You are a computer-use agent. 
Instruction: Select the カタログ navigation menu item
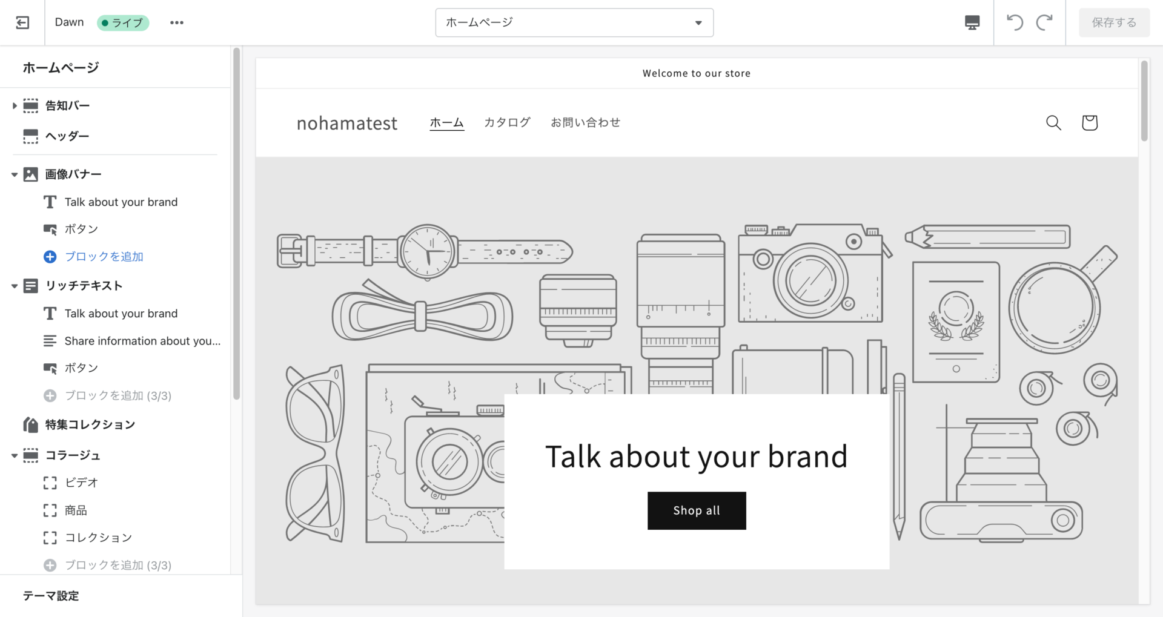pyautogui.click(x=506, y=122)
